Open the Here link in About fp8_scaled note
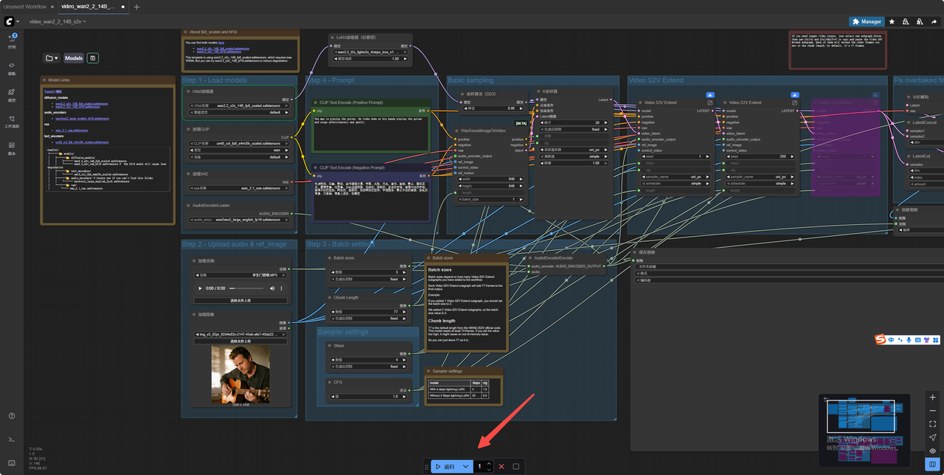Viewport: 944px width, 475px height. pos(221,43)
